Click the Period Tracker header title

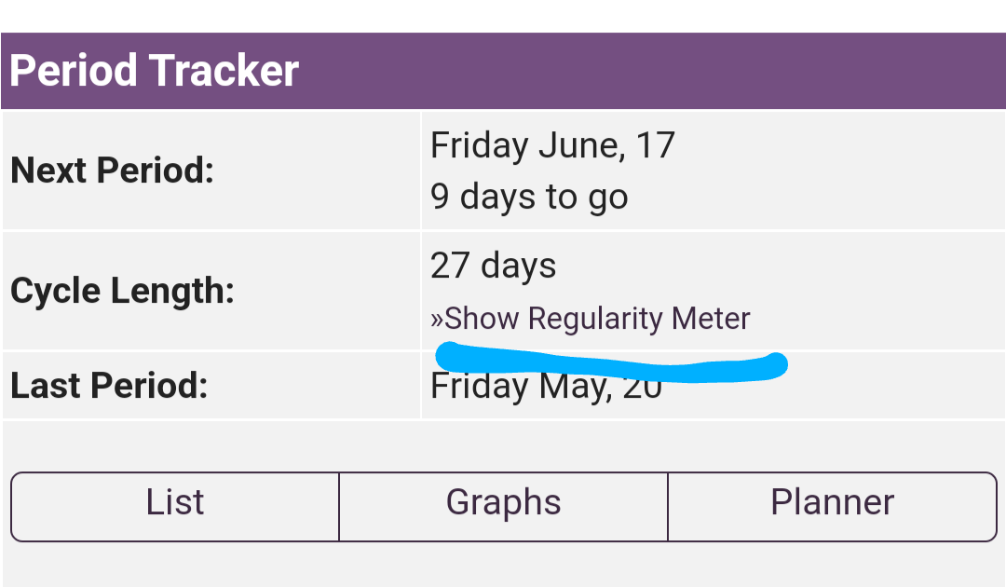coord(155,72)
